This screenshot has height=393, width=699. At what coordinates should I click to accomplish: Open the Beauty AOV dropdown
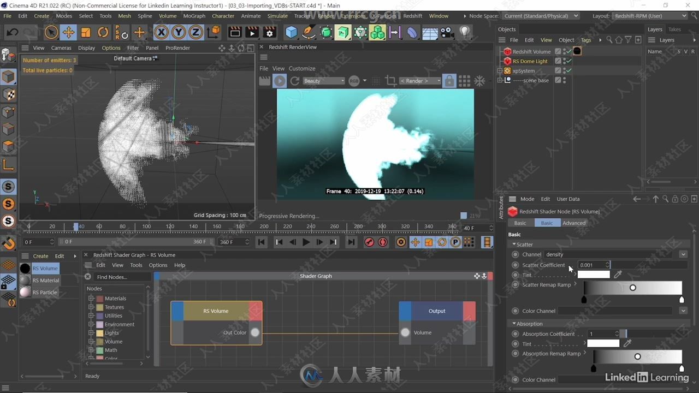(324, 81)
